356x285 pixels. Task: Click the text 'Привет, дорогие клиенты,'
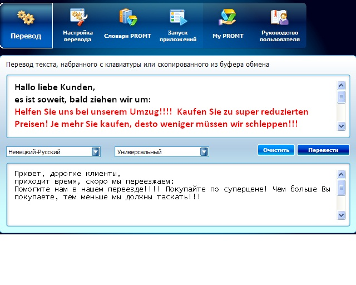click(x=67, y=174)
